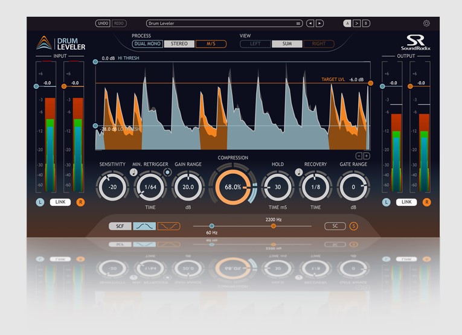The image size is (462, 335).
Task: Click the input L channel button
Action: point(40,202)
